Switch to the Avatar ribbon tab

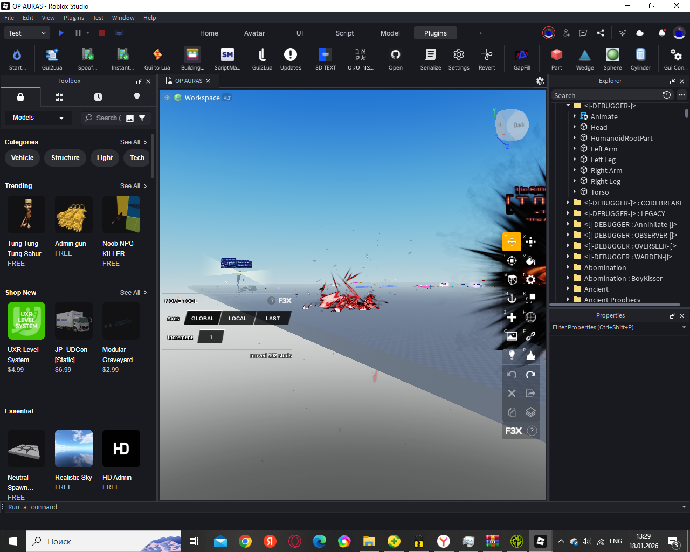click(x=254, y=33)
